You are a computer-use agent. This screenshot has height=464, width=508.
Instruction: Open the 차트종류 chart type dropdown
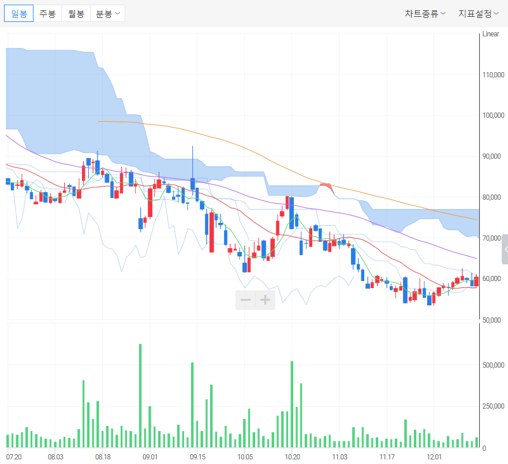[x=425, y=14]
